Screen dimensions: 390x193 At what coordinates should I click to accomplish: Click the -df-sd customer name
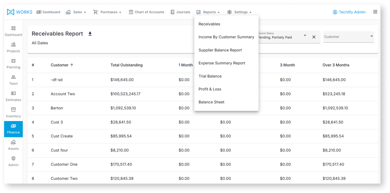pyautogui.click(x=57, y=80)
